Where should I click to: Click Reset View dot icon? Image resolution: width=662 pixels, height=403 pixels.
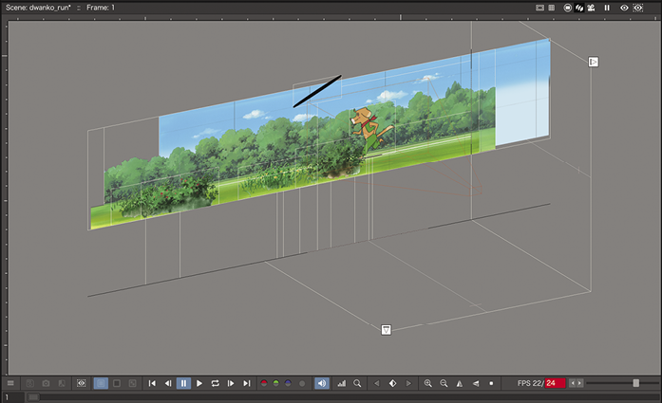(491, 383)
